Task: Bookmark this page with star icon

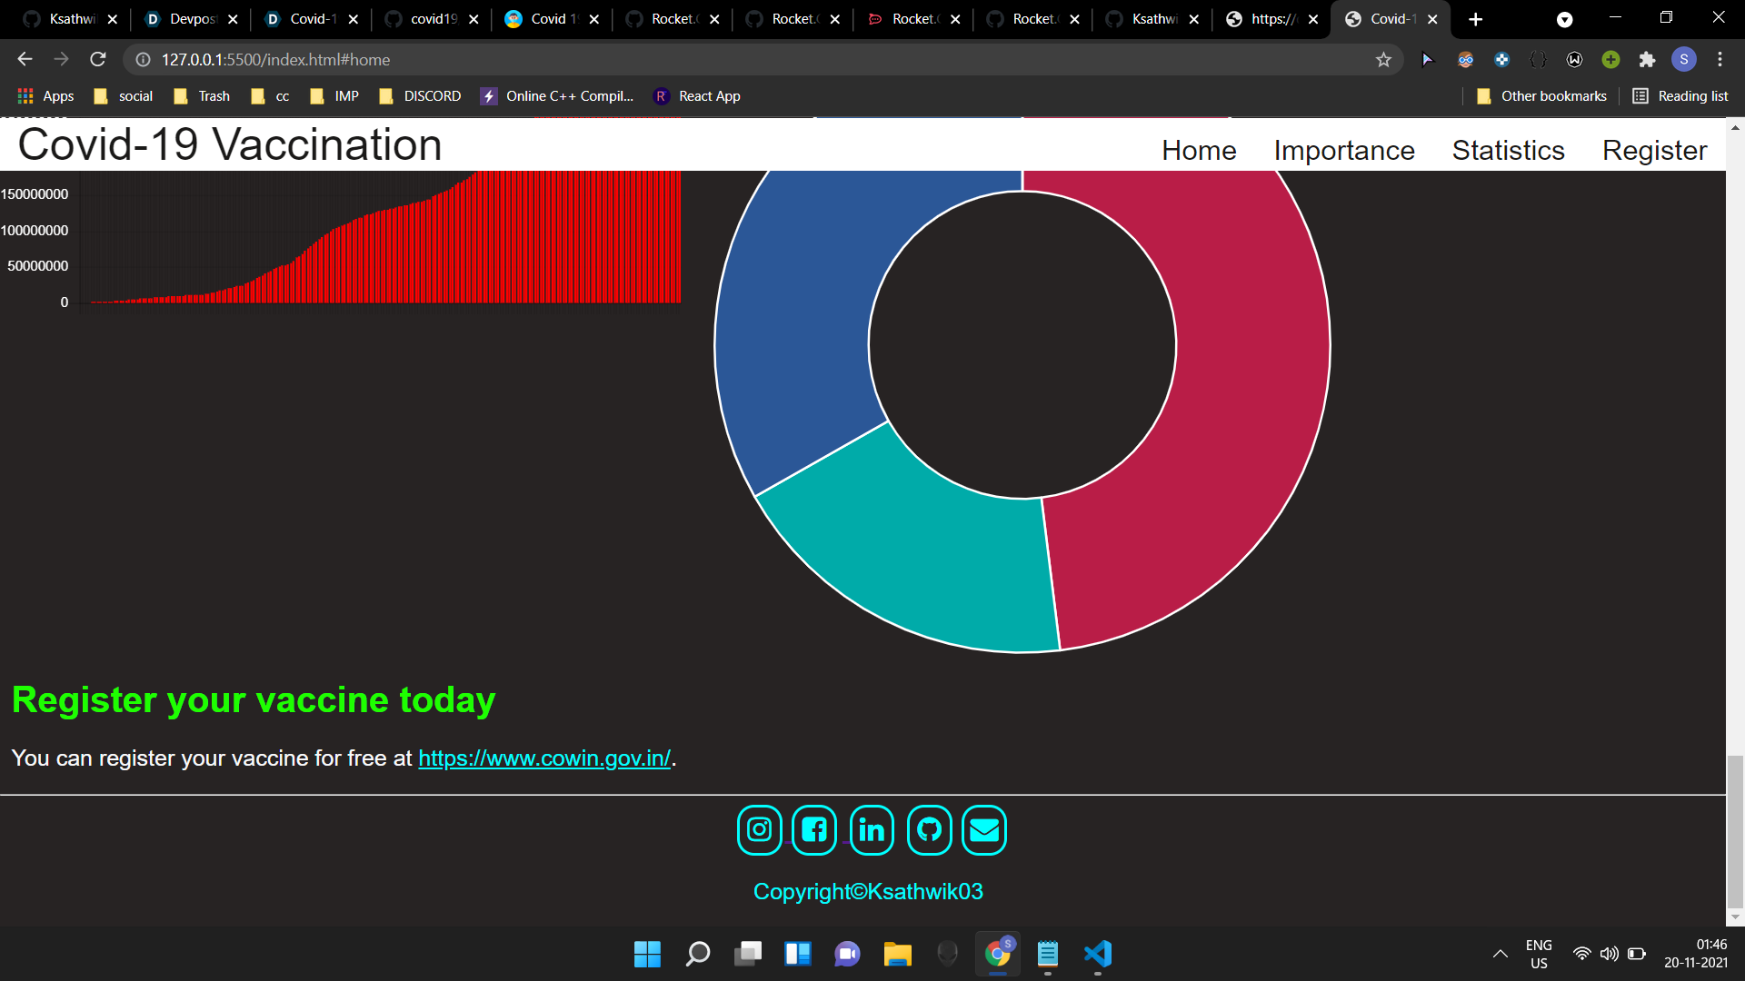Action: pyautogui.click(x=1383, y=60)
